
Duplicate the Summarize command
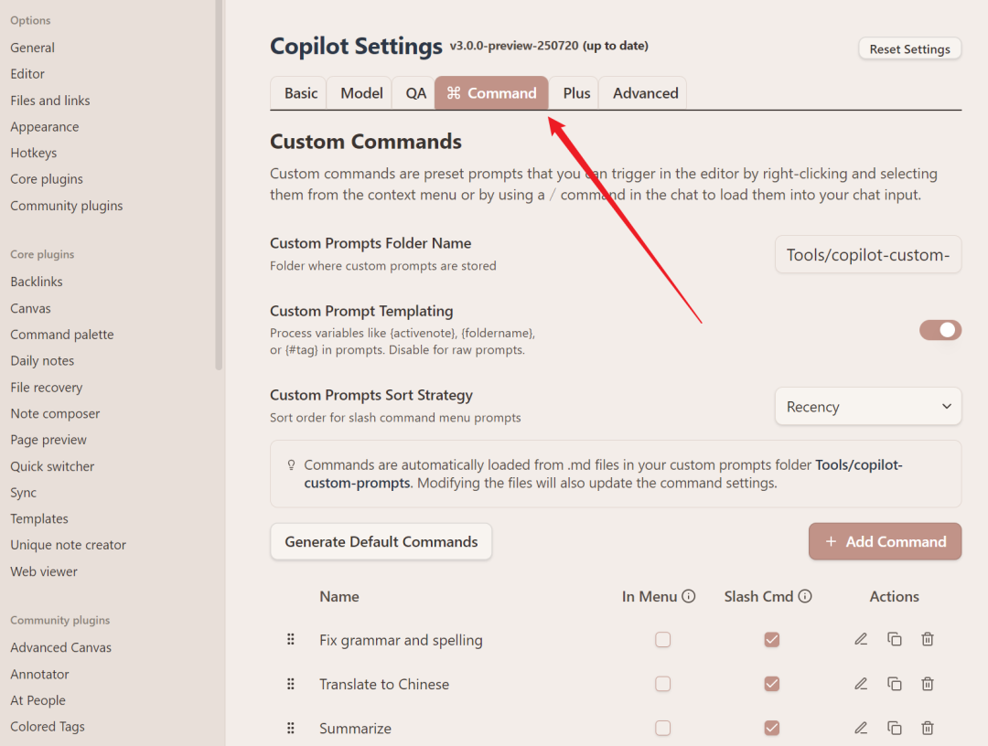tap(894, 728)
